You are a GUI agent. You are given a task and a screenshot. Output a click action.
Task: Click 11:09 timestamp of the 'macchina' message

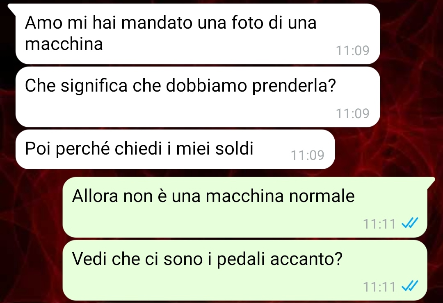(x=353, y=51)
